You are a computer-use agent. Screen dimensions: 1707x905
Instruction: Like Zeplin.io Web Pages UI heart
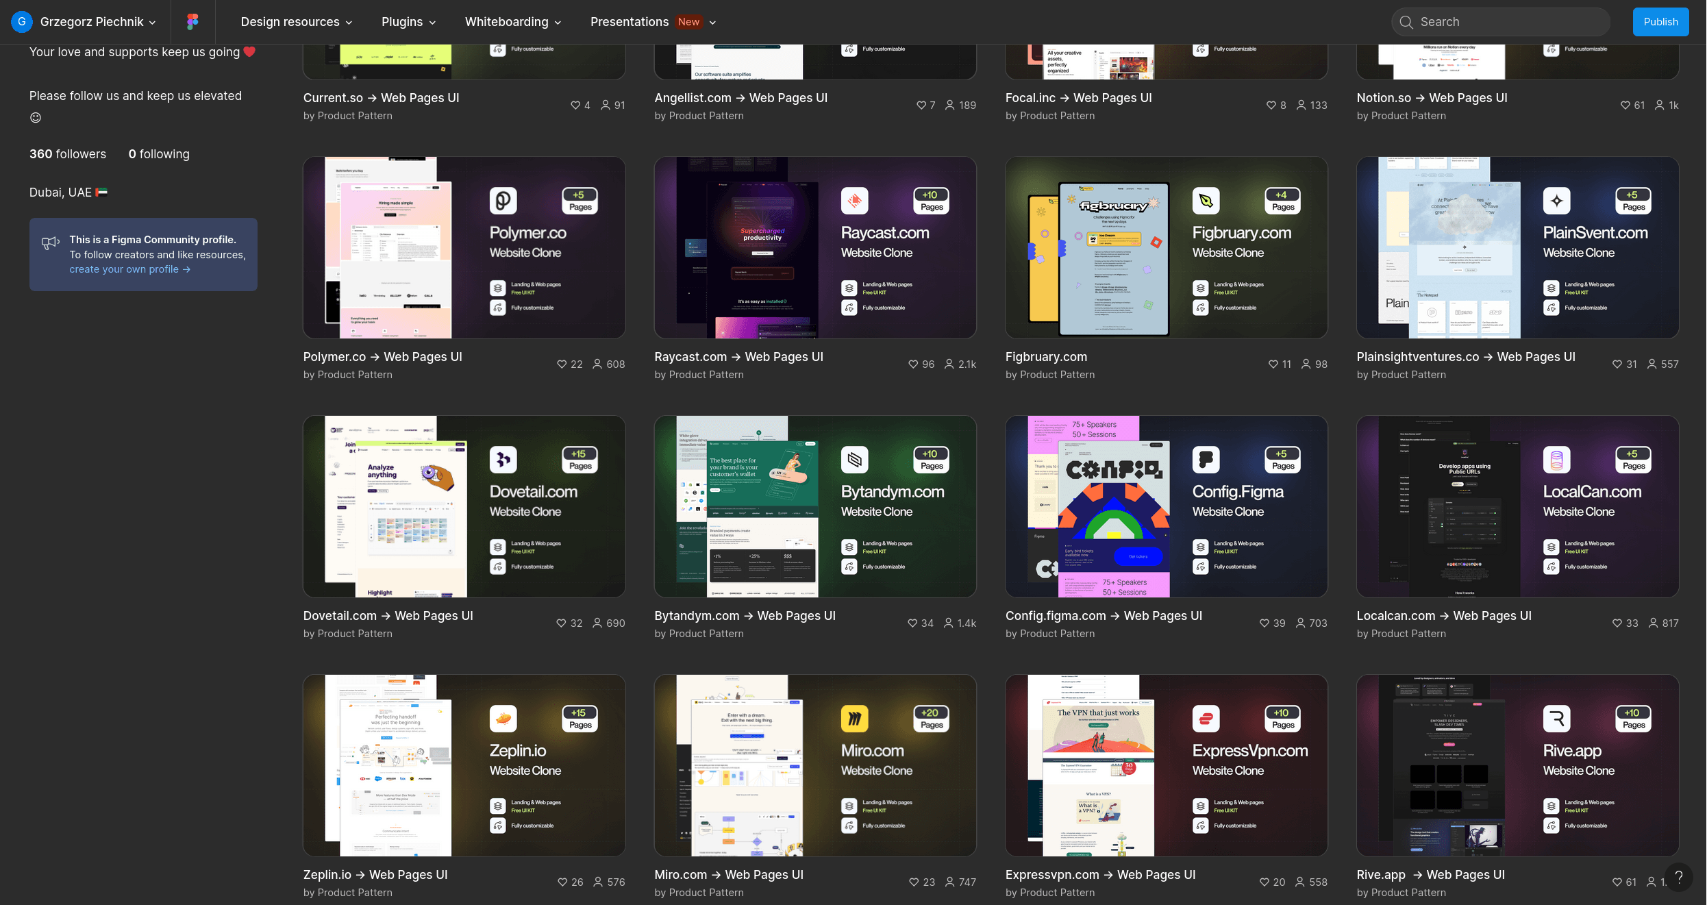click(562, 882)
